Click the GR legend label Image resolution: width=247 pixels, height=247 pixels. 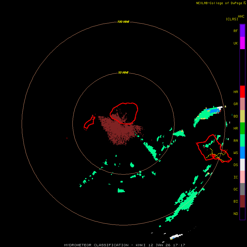click(x=235, y=104)
